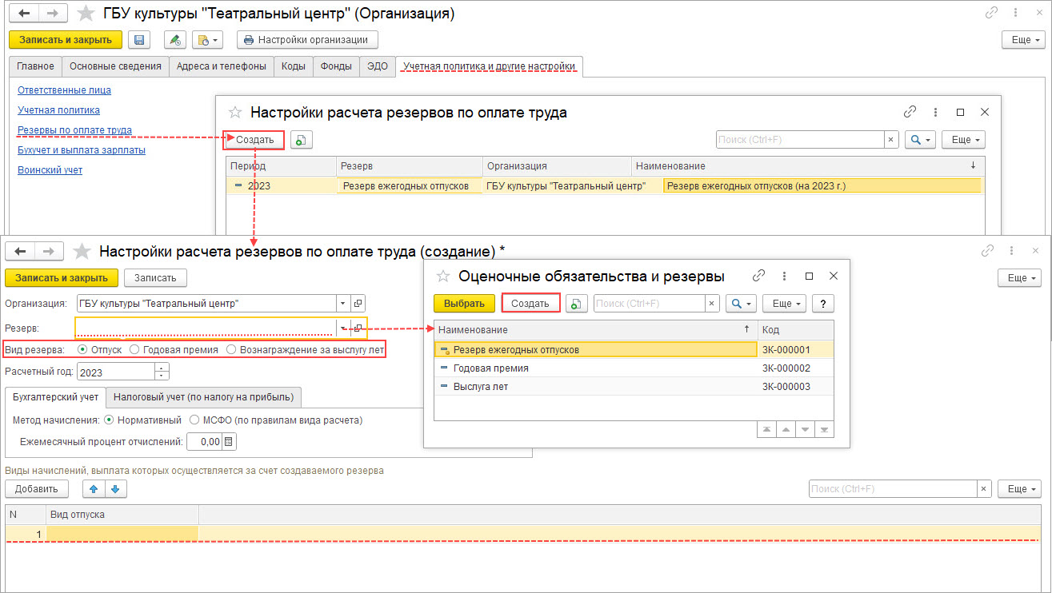Open help question button in Оценочные обязательства
Screen dimensions: 1052x593
tap(824, 303)
